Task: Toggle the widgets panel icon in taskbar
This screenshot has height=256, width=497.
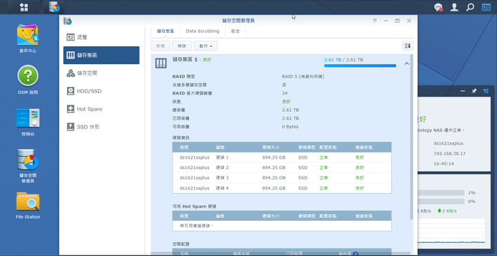Action: click(486, 8)
